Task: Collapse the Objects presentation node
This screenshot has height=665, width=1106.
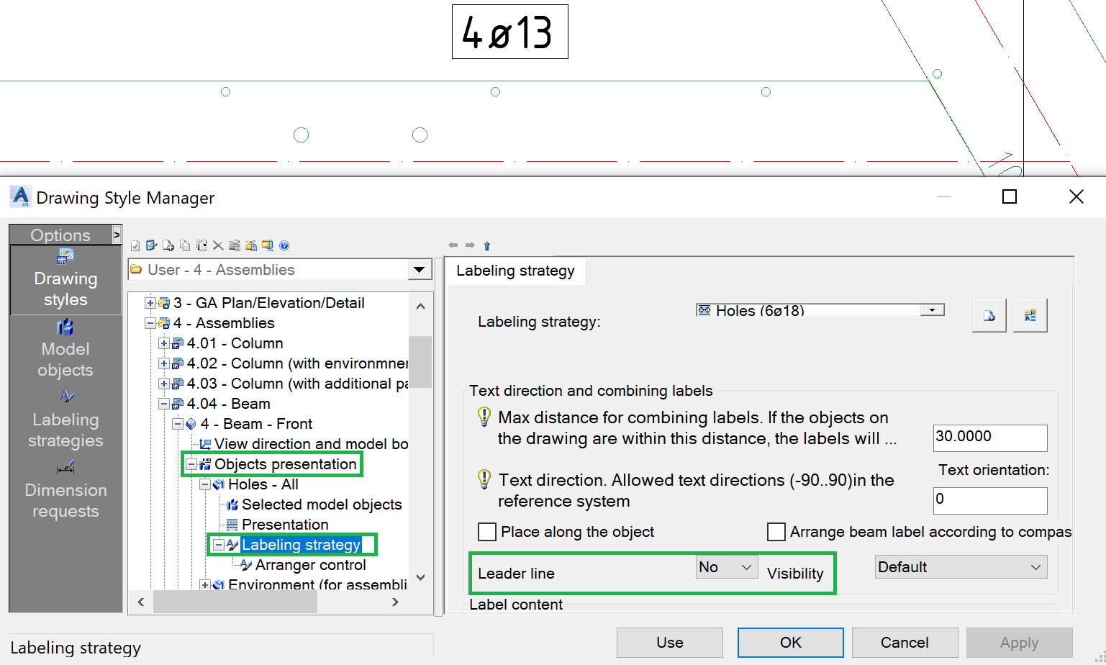Action: pyautogui.click(x=191, y=464)
